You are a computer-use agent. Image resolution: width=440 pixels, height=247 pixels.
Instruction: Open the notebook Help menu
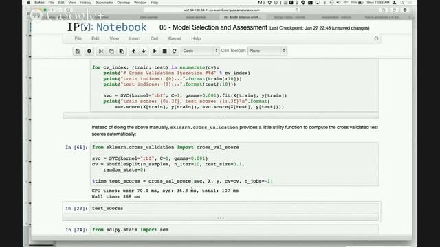pyautogui.click(x=196, y=38)
